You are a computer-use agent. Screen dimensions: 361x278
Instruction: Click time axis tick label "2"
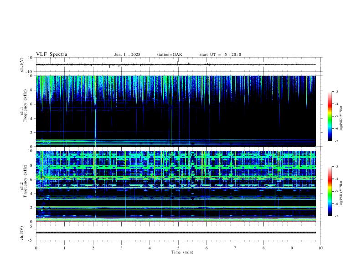pos(93,248)
